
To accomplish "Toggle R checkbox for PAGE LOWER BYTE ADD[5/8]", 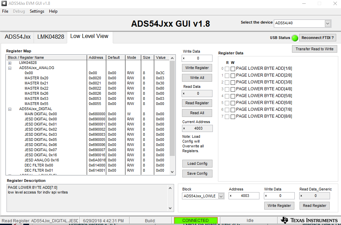I will pos(227,96).
